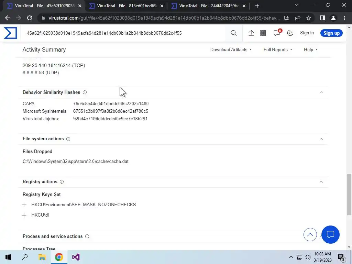The height and width of the screenshot is (264, 352).
Task: Open File Explorer from taskbar
Action: point(42,257)
